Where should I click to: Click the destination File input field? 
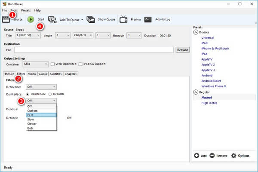(94, 50)
